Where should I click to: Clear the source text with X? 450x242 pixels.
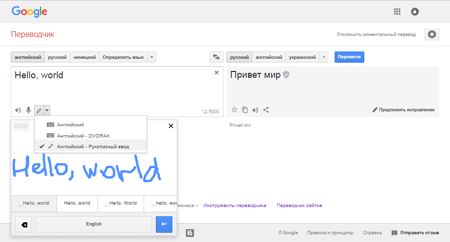[x=217, y=72]
